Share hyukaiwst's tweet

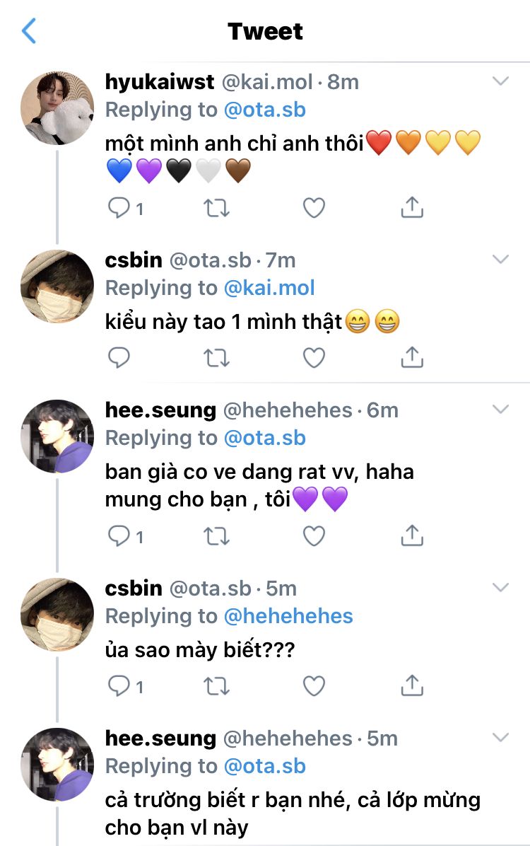pyautogui.click(x=411, y=207)
